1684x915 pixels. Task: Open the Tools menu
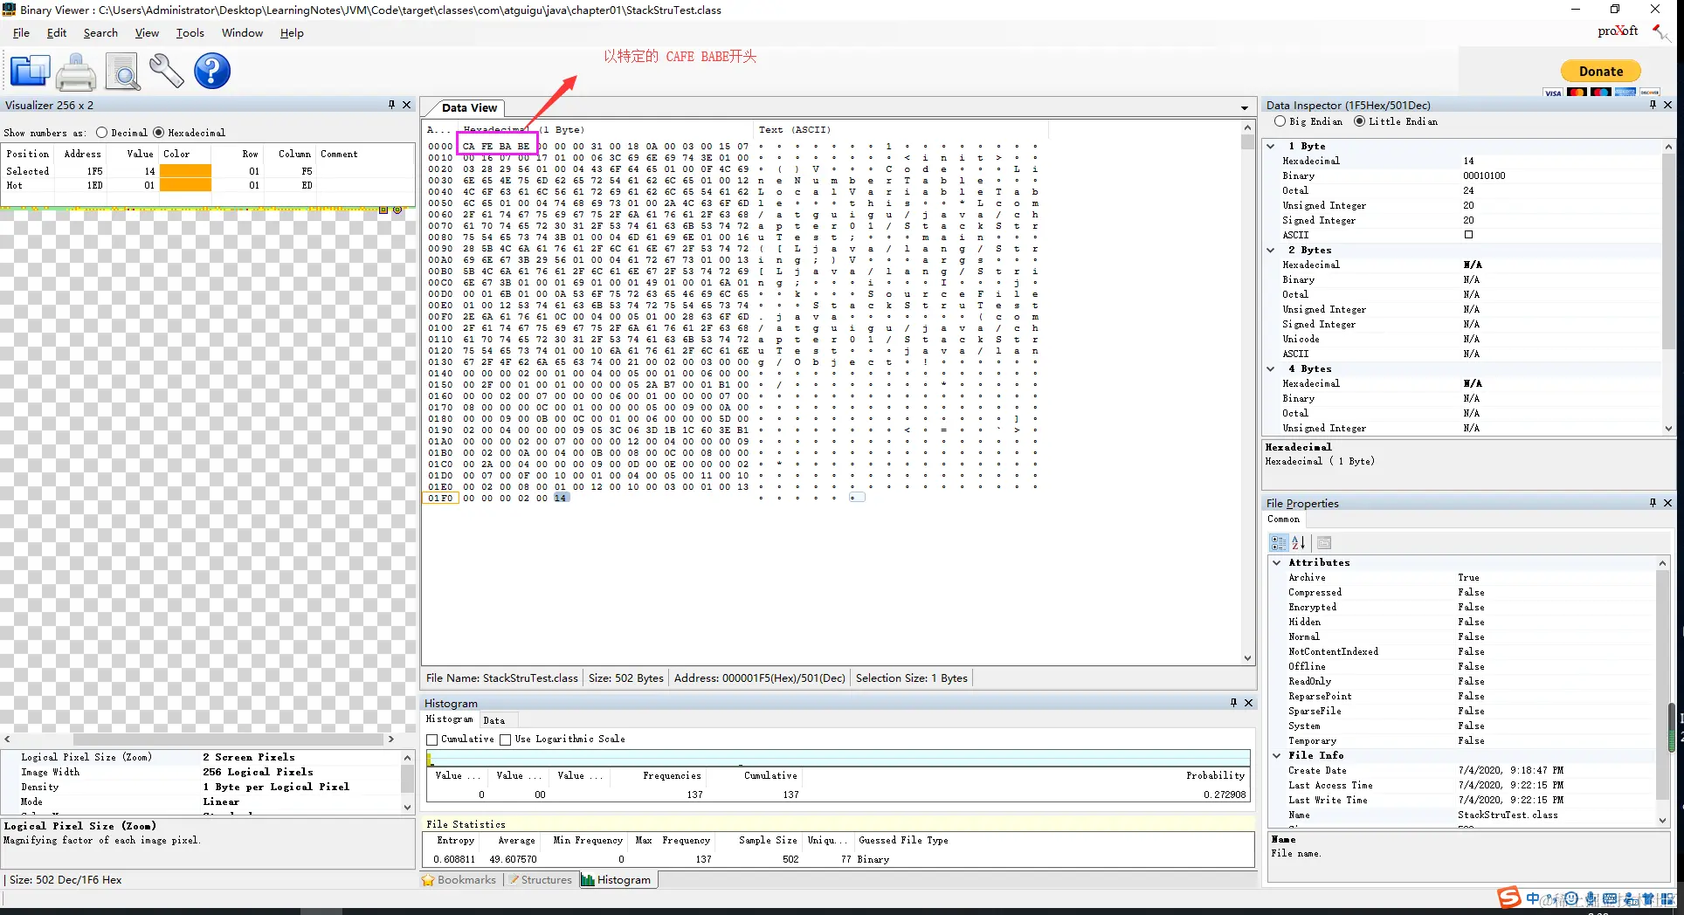pos(190,32)
